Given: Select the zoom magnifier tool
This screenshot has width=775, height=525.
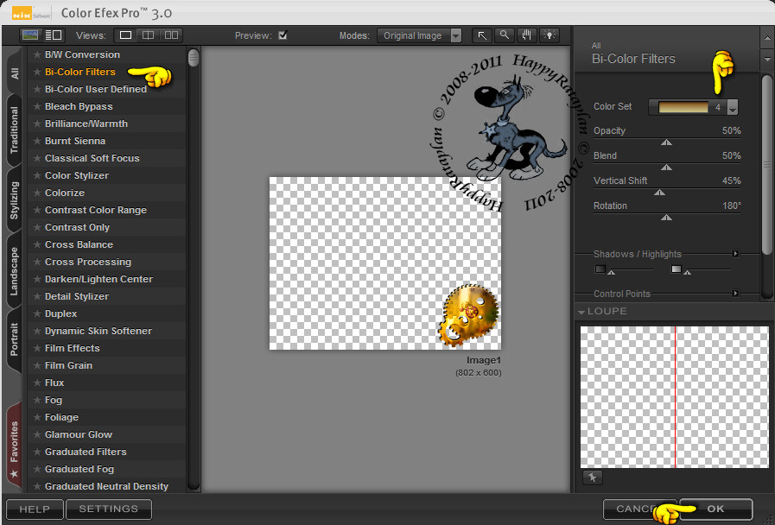Looking at the screenshot, I should (x=505, y=35).
